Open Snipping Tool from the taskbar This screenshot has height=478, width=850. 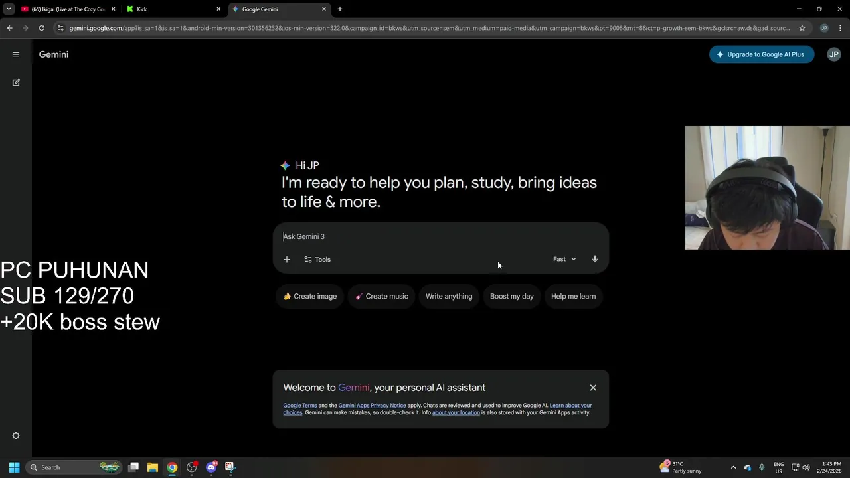point(230,467)
